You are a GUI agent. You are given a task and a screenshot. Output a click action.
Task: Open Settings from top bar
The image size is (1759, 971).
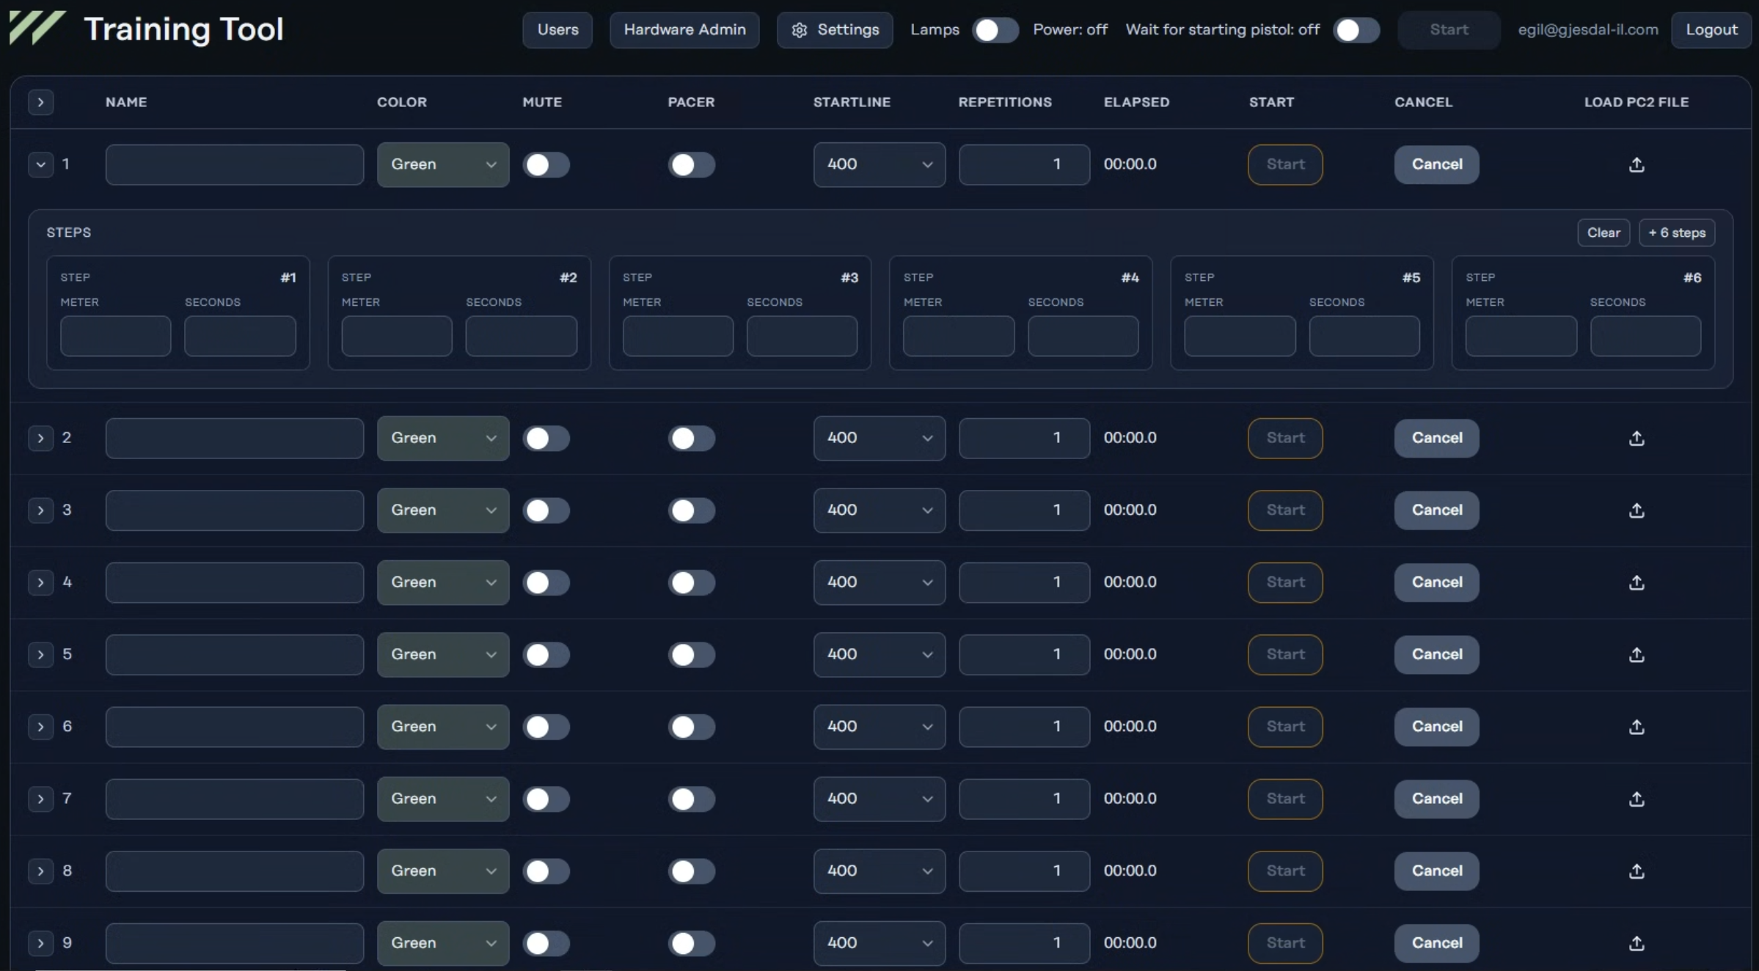point(835,30)
